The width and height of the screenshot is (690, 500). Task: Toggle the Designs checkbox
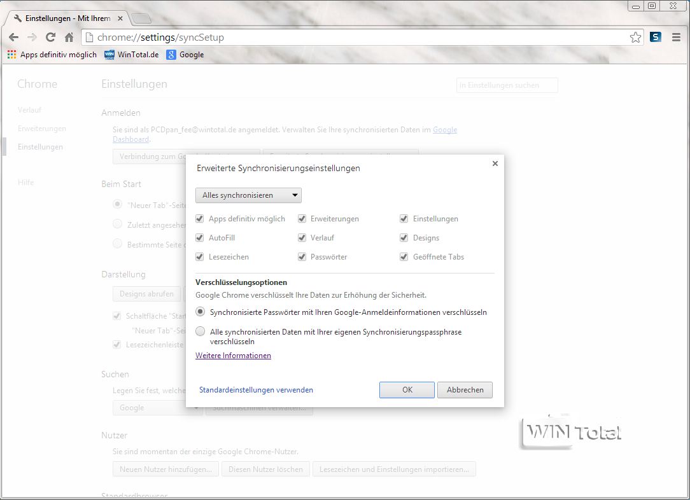(404, 237)
